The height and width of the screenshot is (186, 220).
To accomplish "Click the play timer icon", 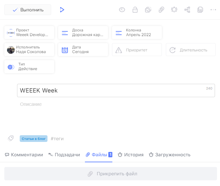I will (62, 10).
